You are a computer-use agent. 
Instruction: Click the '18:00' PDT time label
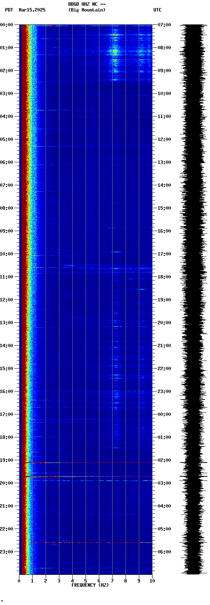coord(6,437)
